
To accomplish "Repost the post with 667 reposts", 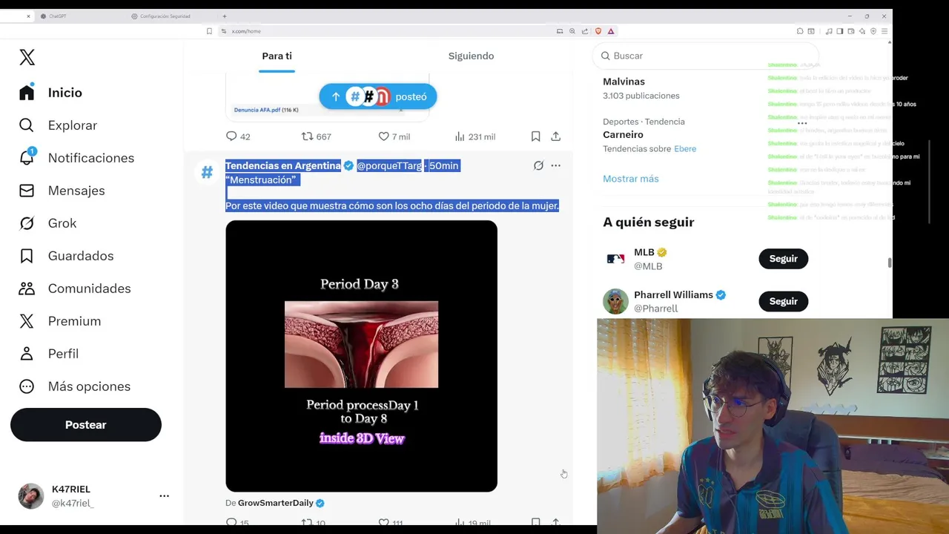I will [316, 136].
